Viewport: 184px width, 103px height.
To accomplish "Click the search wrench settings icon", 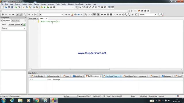I will [x=162, y=15].
